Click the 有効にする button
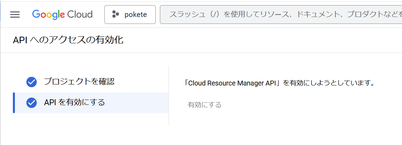Image resolution: width=402 pixels, height=145 pixels. (204, 105)
